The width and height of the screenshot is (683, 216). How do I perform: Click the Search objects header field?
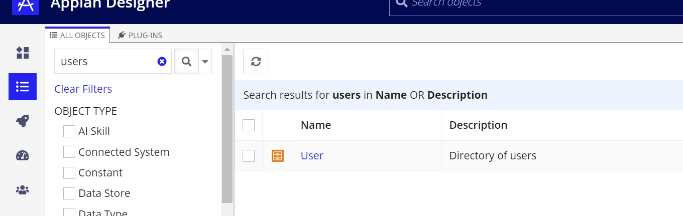click(536, 8)
